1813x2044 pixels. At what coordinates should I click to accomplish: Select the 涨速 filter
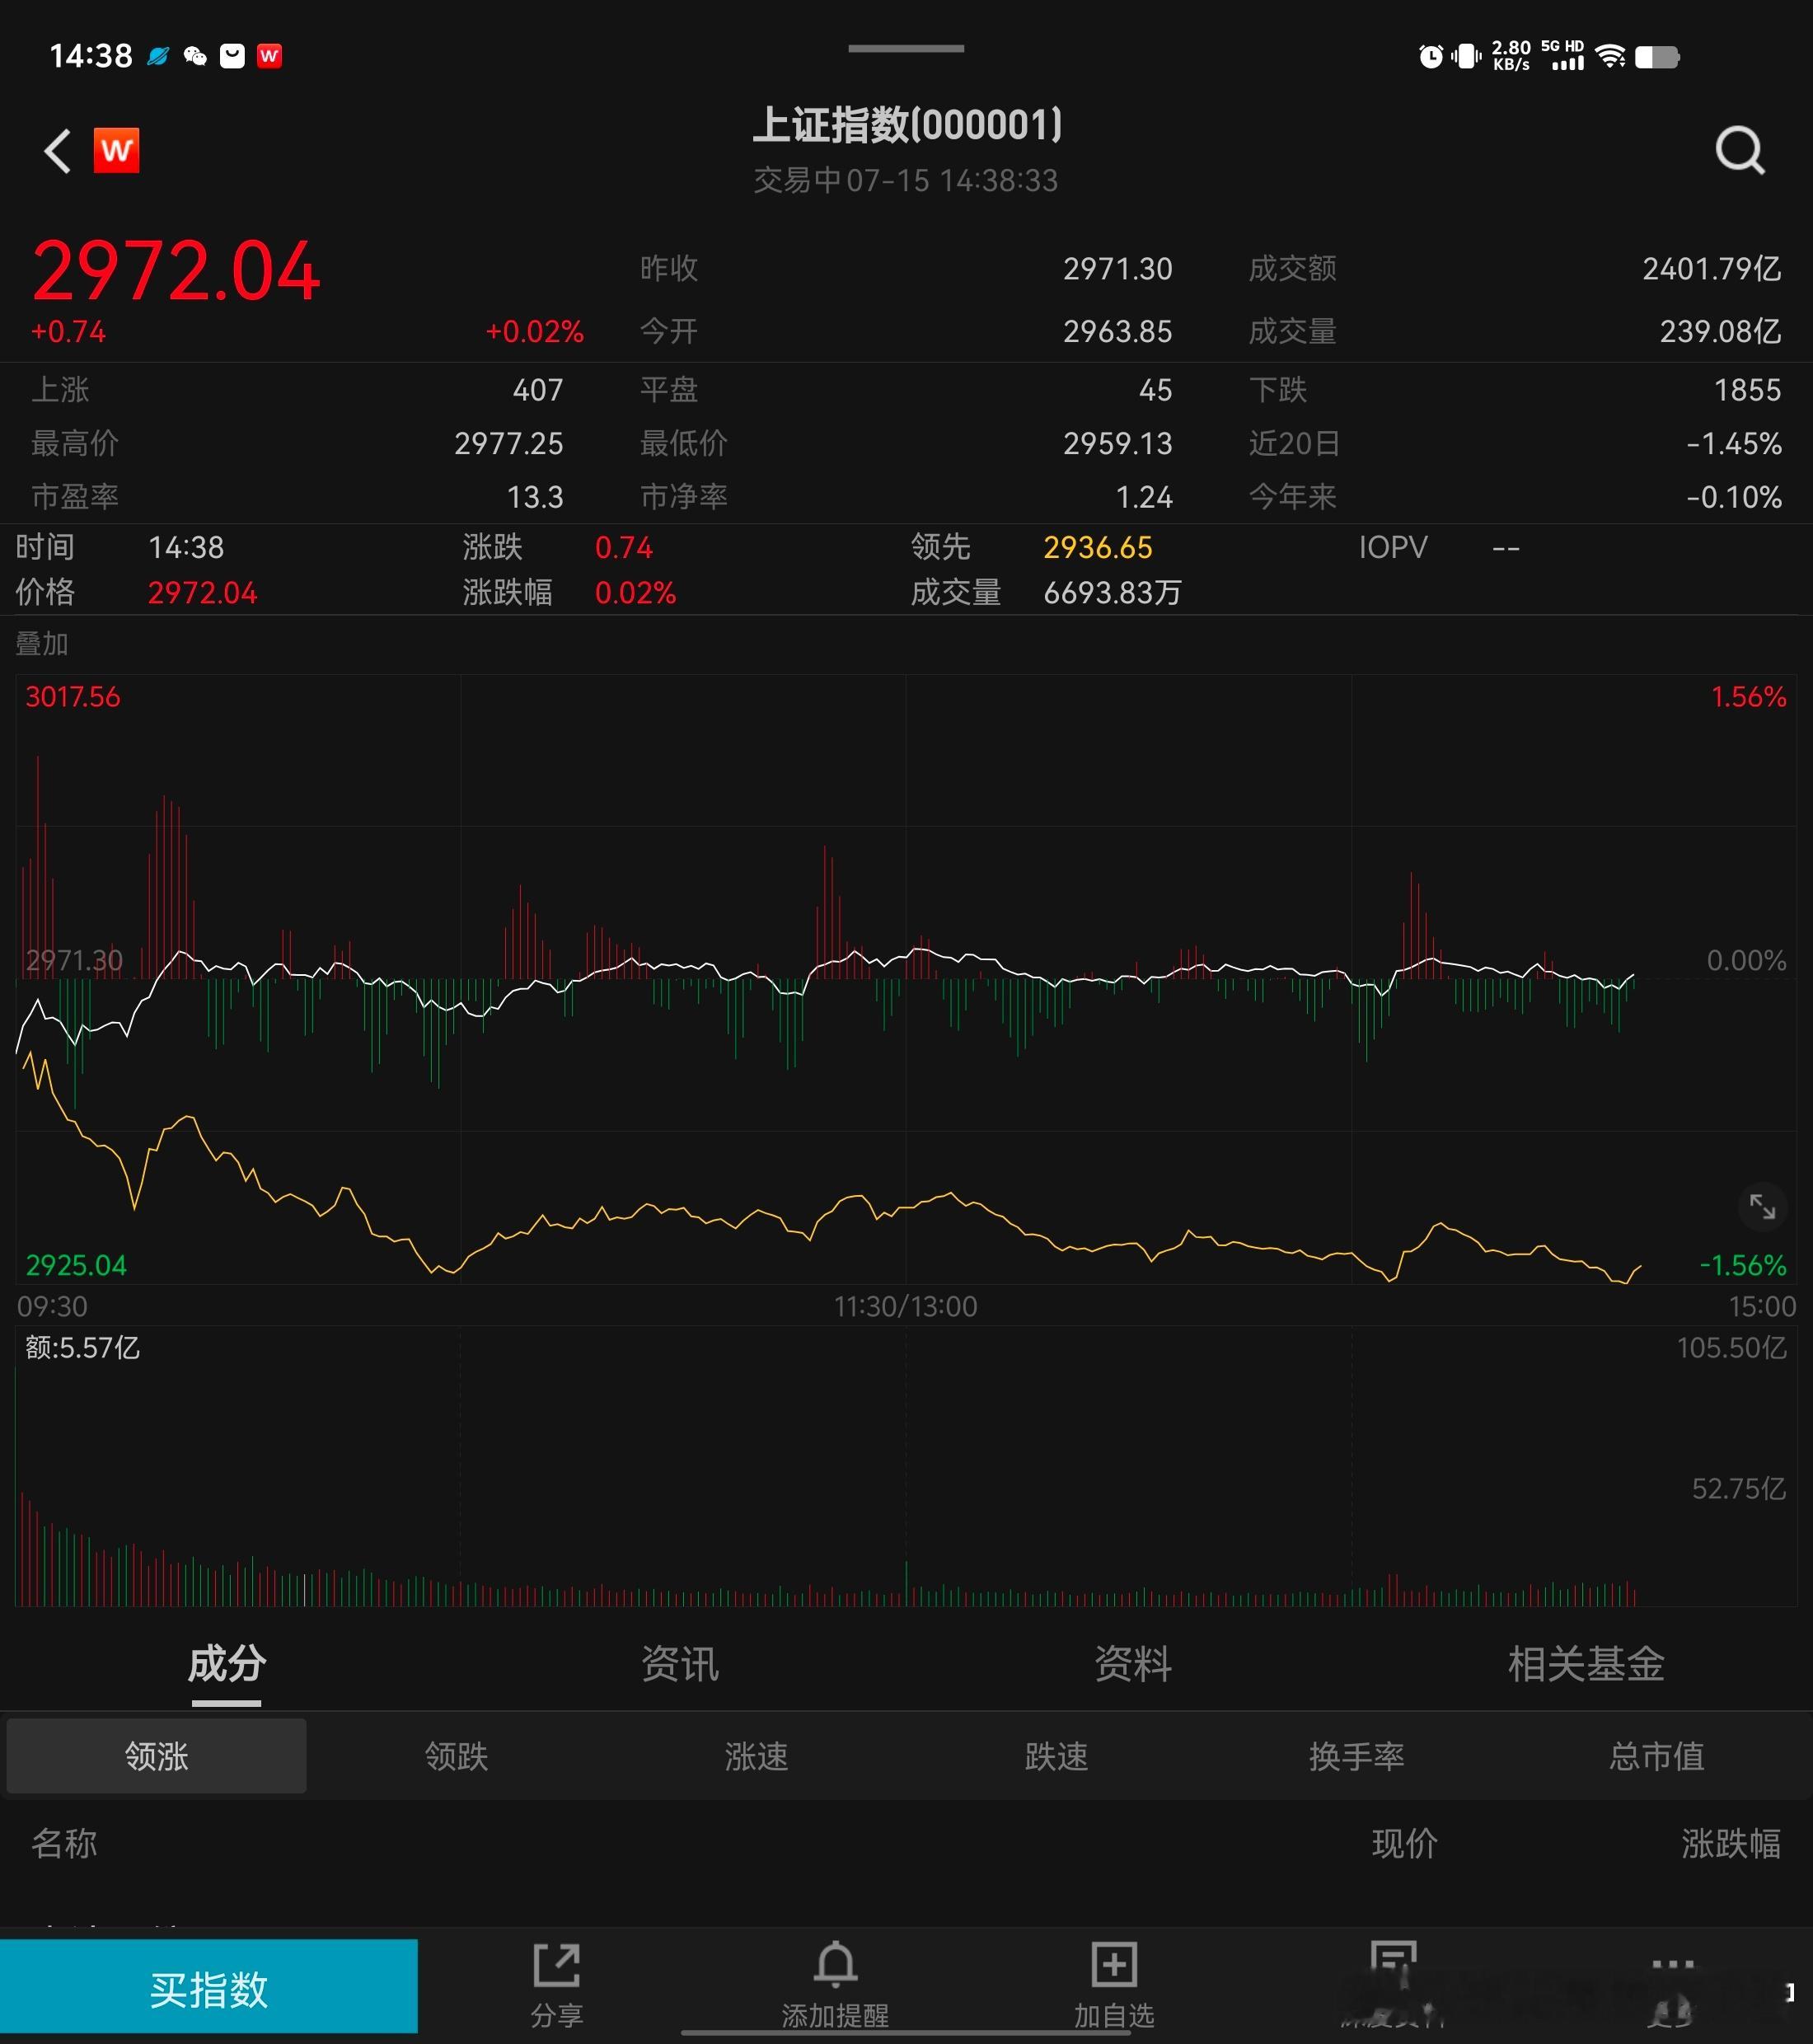tap(756, 1757)
